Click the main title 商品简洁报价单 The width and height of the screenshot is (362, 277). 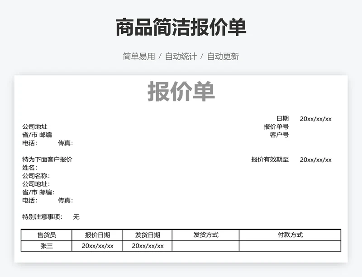tap(181, 27)
